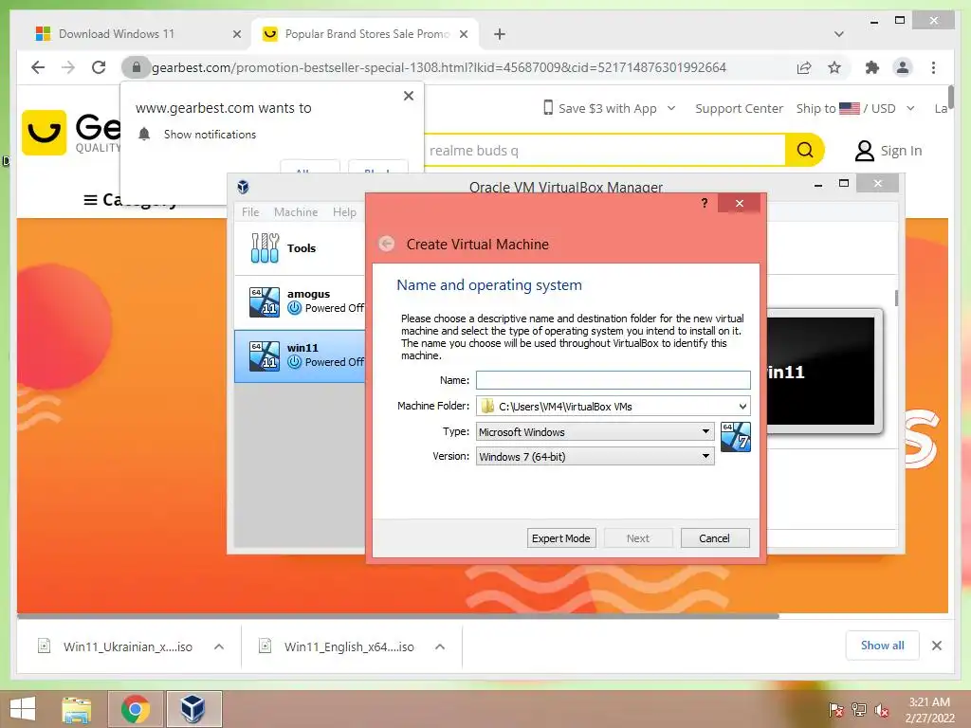The height and width of the screenshot is (728, 971).
Task: Open the site lock info icon
Action: (137, 67)
